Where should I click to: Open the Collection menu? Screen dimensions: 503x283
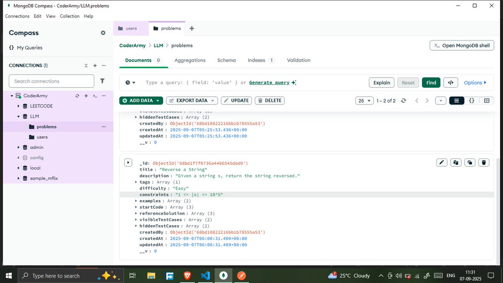(70, 16)
